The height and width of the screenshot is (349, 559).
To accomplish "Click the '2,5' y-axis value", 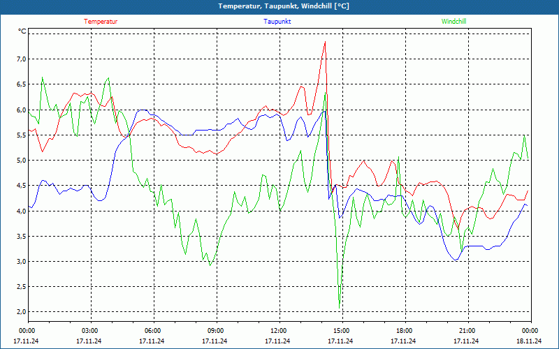I will pos(22,287).
